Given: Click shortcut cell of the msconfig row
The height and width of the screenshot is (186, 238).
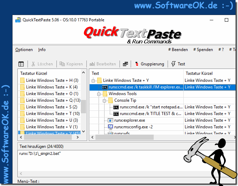Looking at the screenshot, I should [x=209, y=127].
